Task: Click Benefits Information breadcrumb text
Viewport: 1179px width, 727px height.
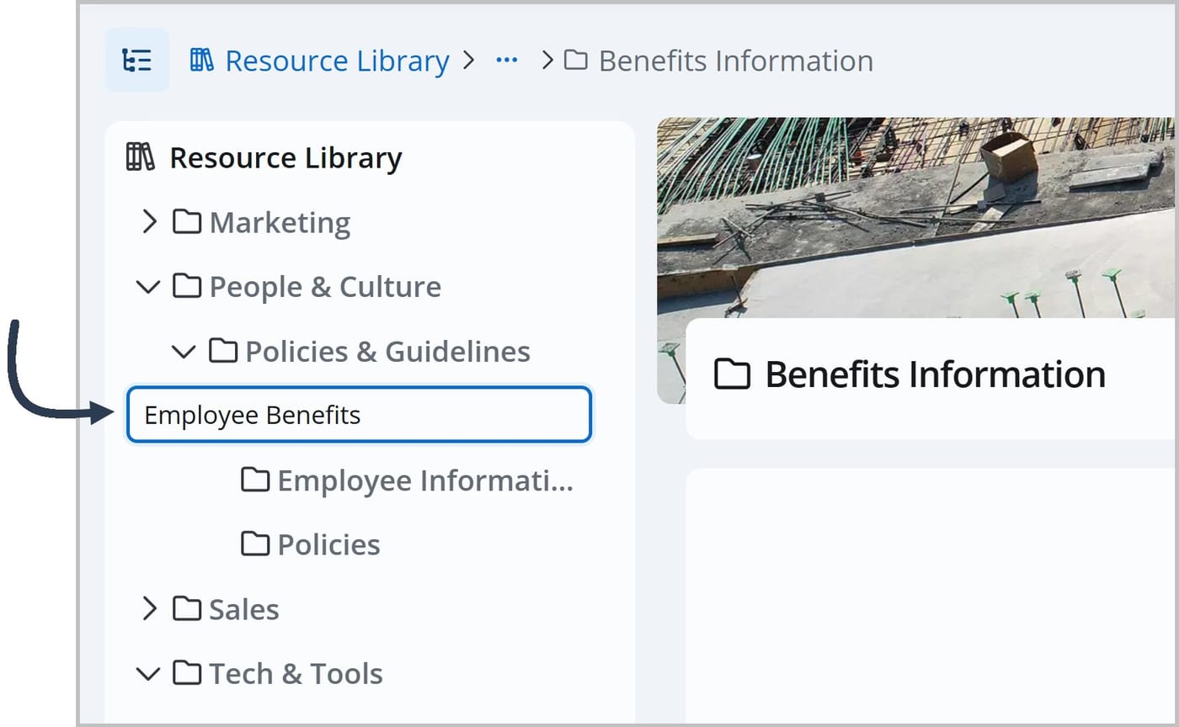Action: click(735, 61)
